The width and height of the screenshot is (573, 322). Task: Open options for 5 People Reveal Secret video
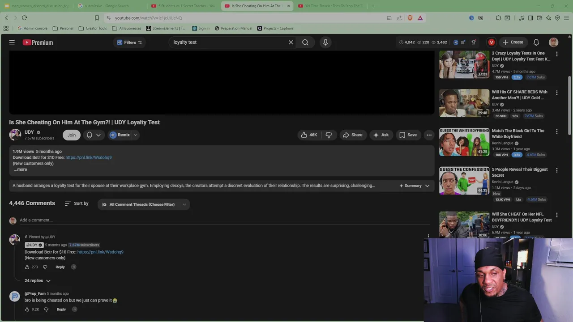click(x=557, y=170)
